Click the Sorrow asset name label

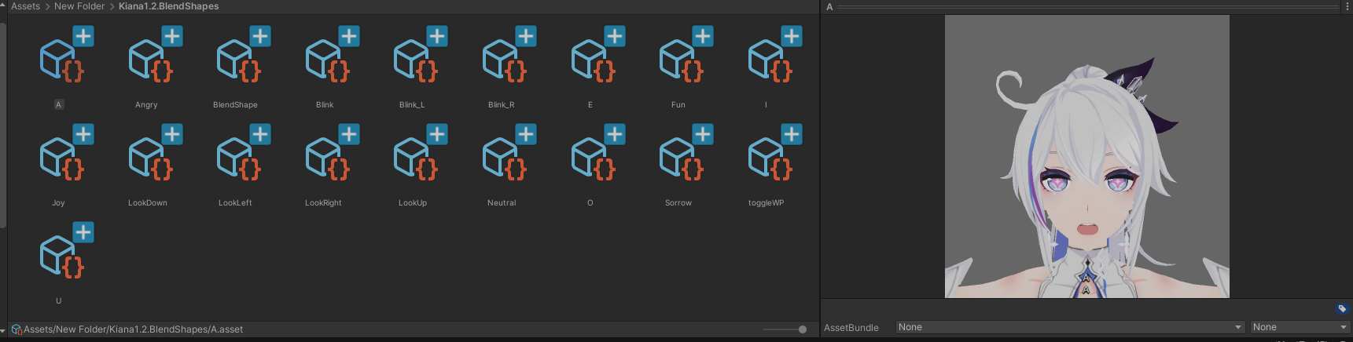click(x=678, y=203)
